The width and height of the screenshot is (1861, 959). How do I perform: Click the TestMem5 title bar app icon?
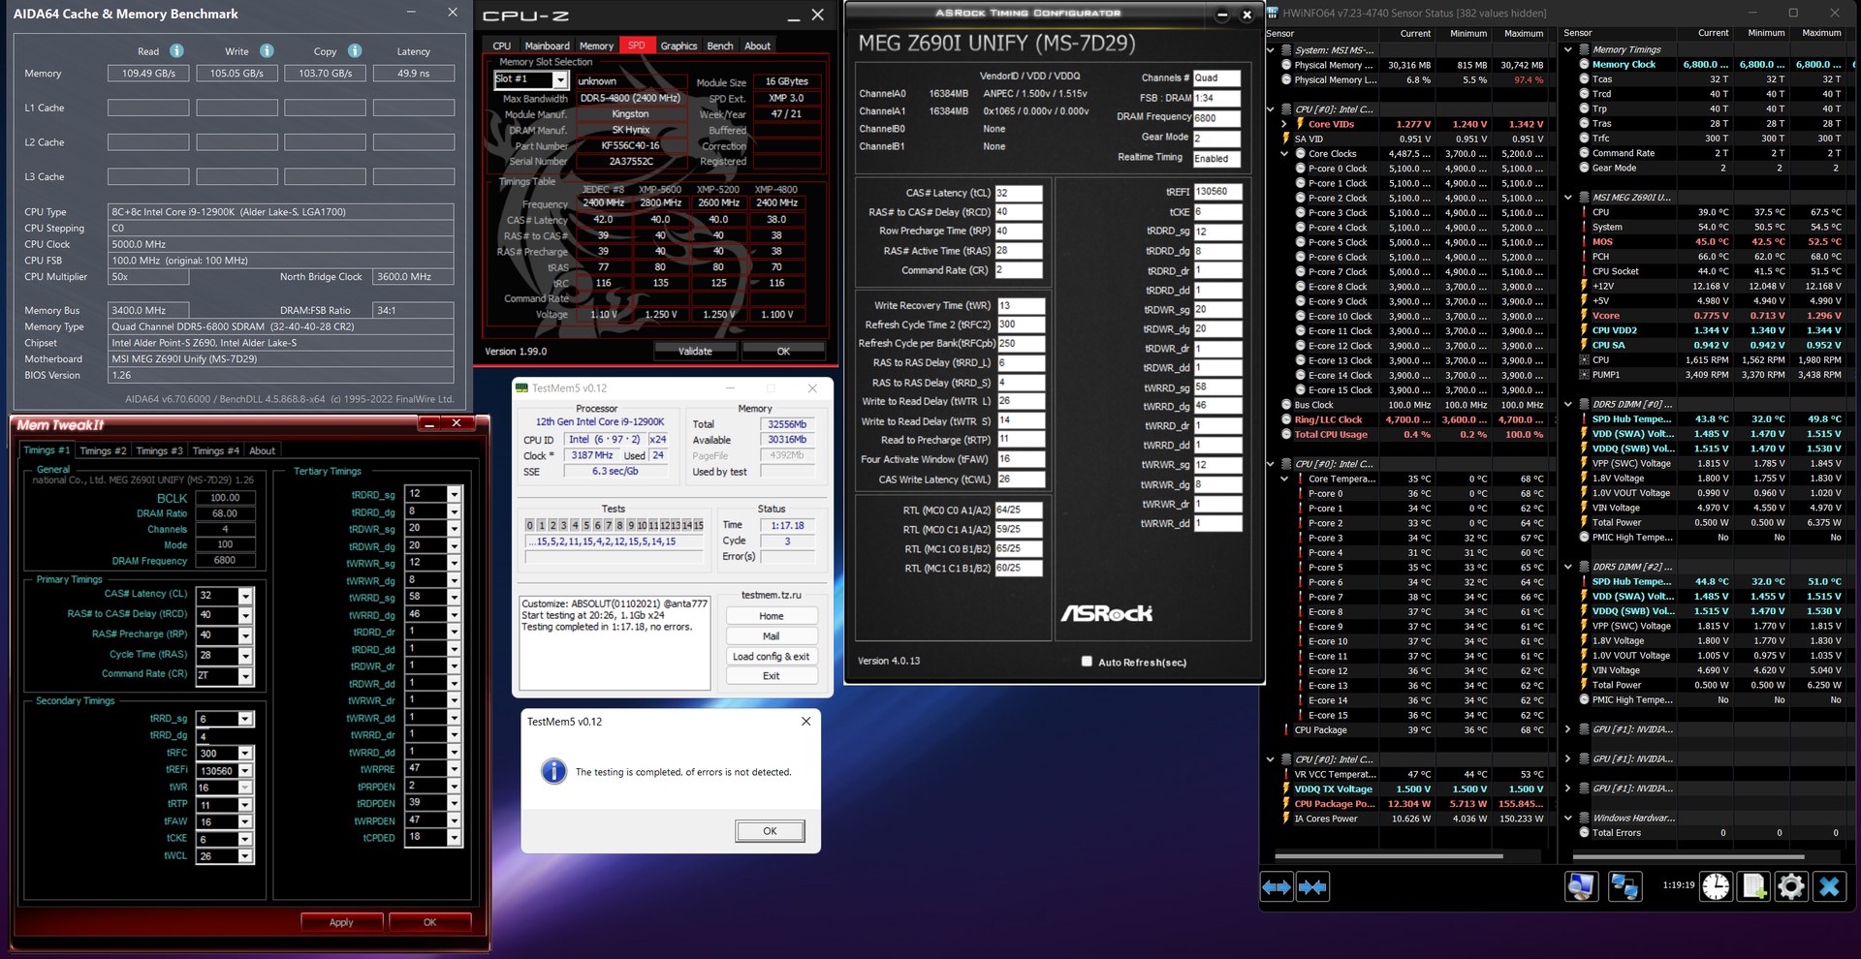click(522, 387)
